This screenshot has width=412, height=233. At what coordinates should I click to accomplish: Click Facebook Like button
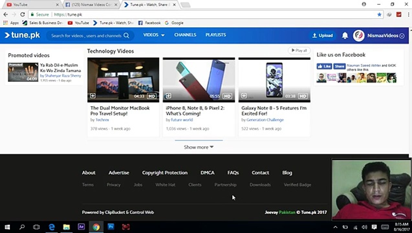[x=324, y=66]
